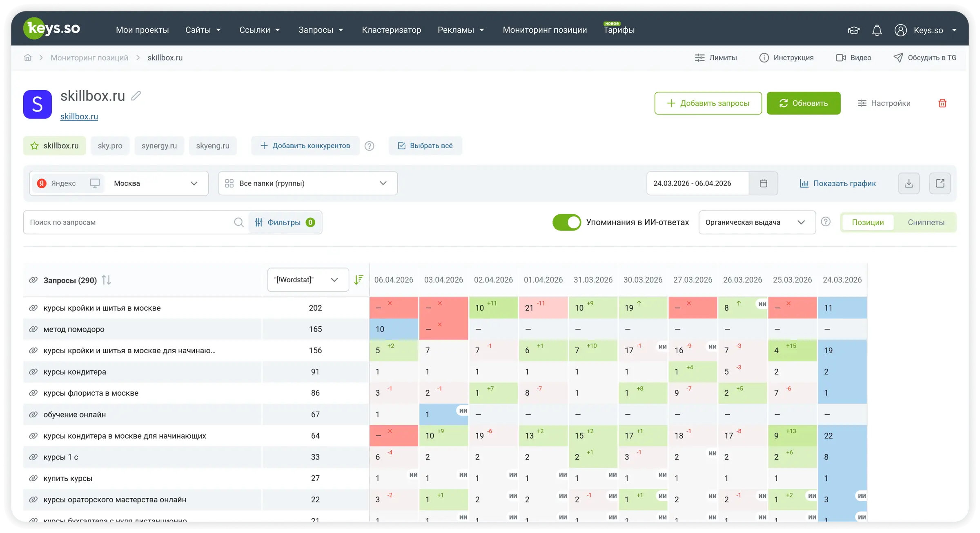Viewport: 980px width, 533px height.
Task: Click Показать график link
Action: pos(837,183)
